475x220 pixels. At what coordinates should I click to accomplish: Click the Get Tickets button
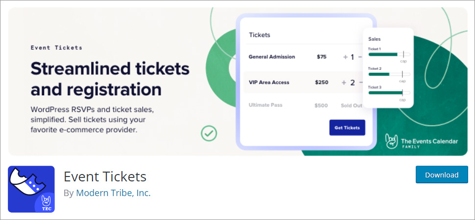[x=347, y=128]
